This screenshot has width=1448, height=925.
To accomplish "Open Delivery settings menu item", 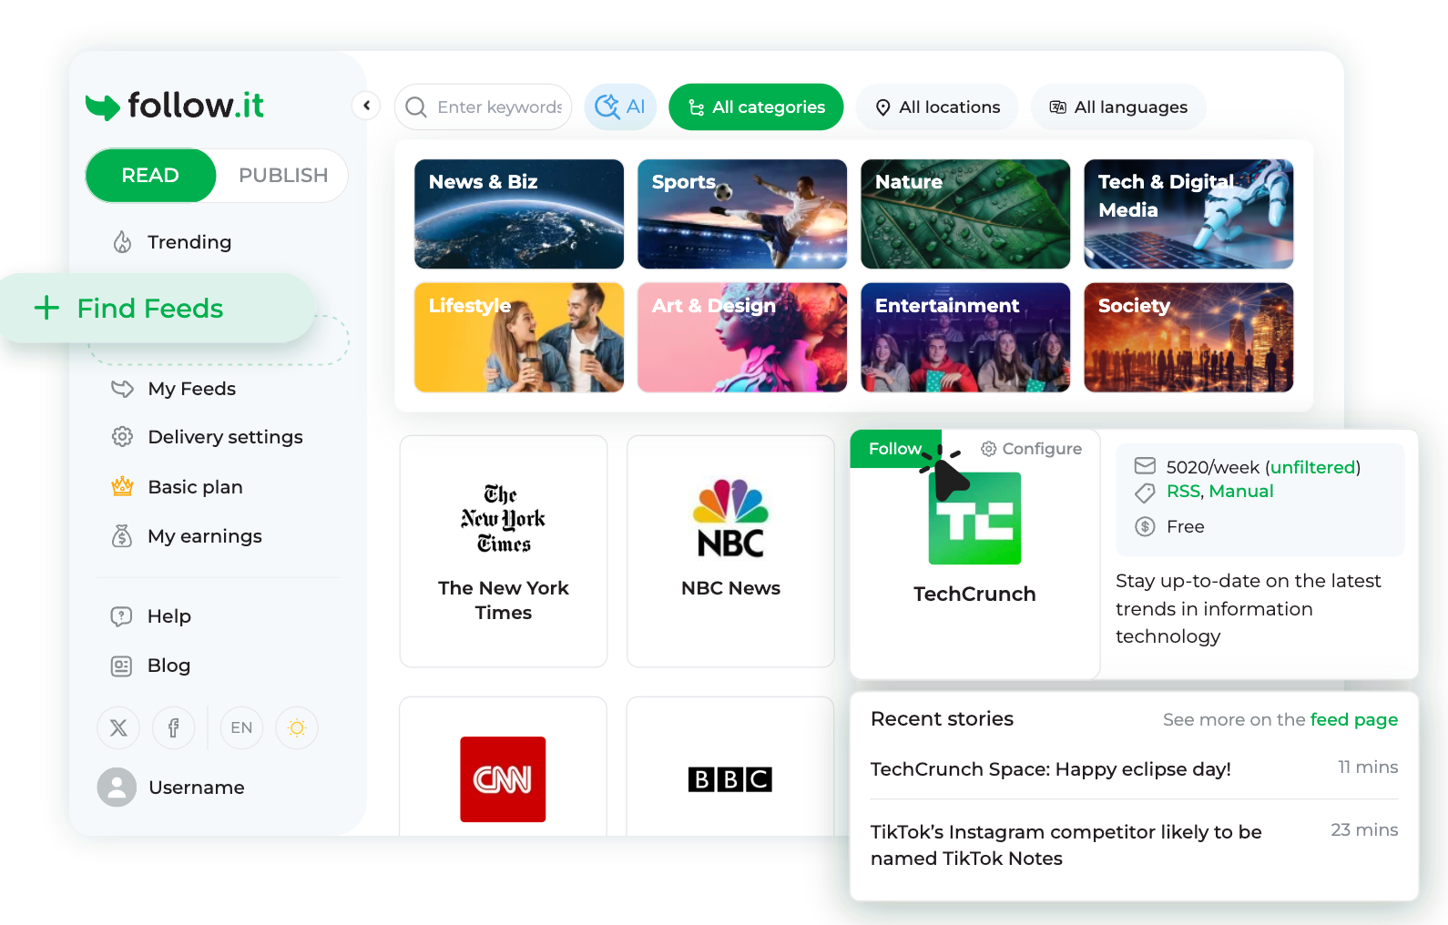I will 208,437.
